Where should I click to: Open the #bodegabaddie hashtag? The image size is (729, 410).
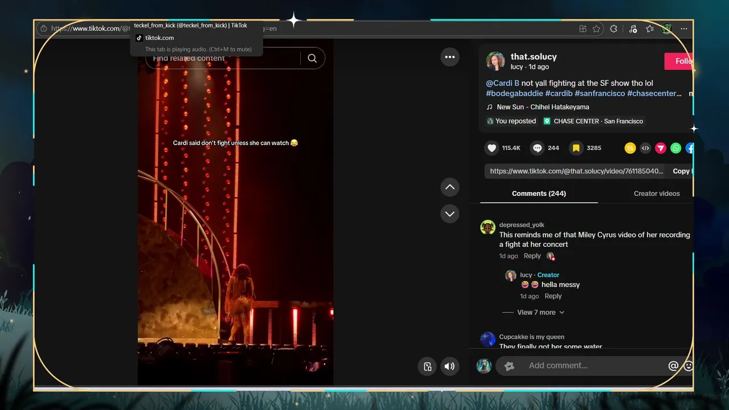pyautogui.click(x=514, y=93)
